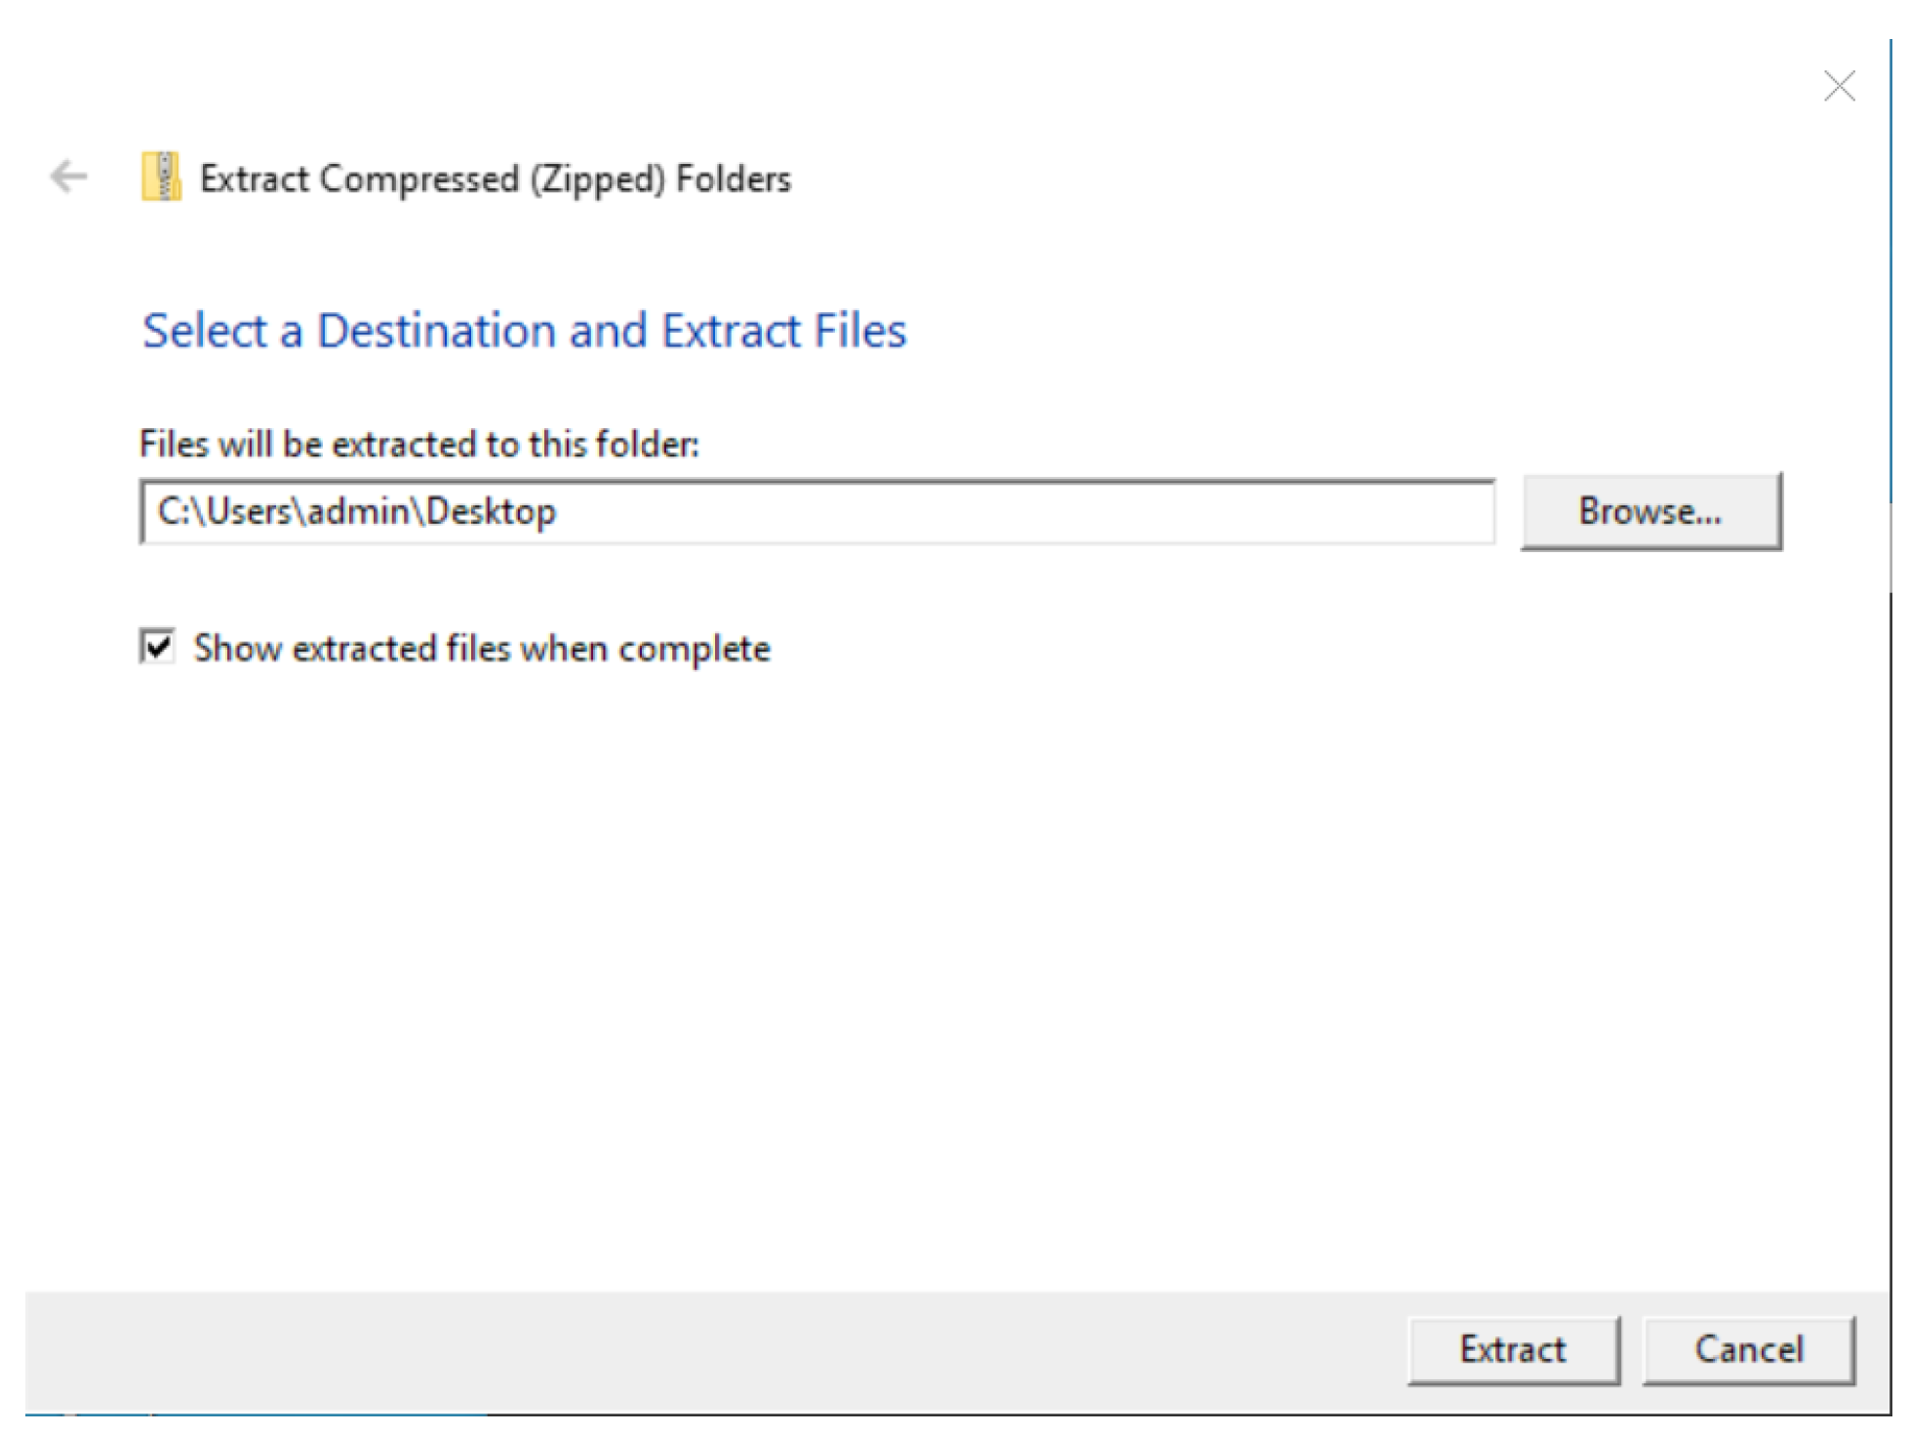
Task: Click the back arrow icon
Action: pyautogui.click(x=69, y=178)
